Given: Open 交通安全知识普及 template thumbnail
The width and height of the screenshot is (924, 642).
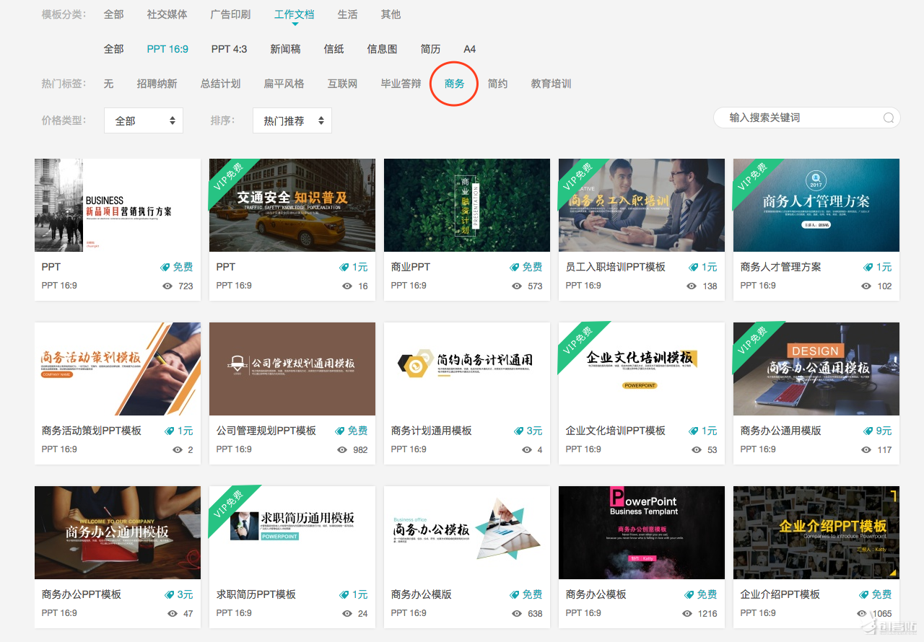Looking at the screenshot, I should pyautogui.click(x=292, y=205).
